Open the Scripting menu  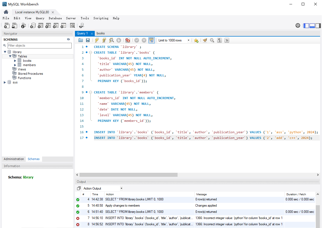[101, 18]
